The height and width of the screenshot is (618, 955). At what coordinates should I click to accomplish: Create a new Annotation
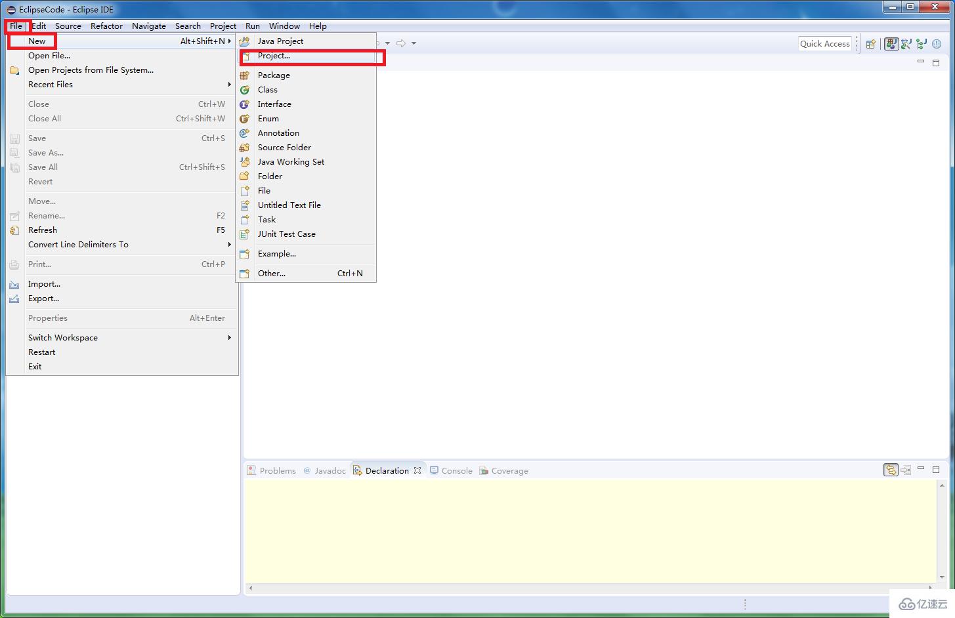[306, 133]
